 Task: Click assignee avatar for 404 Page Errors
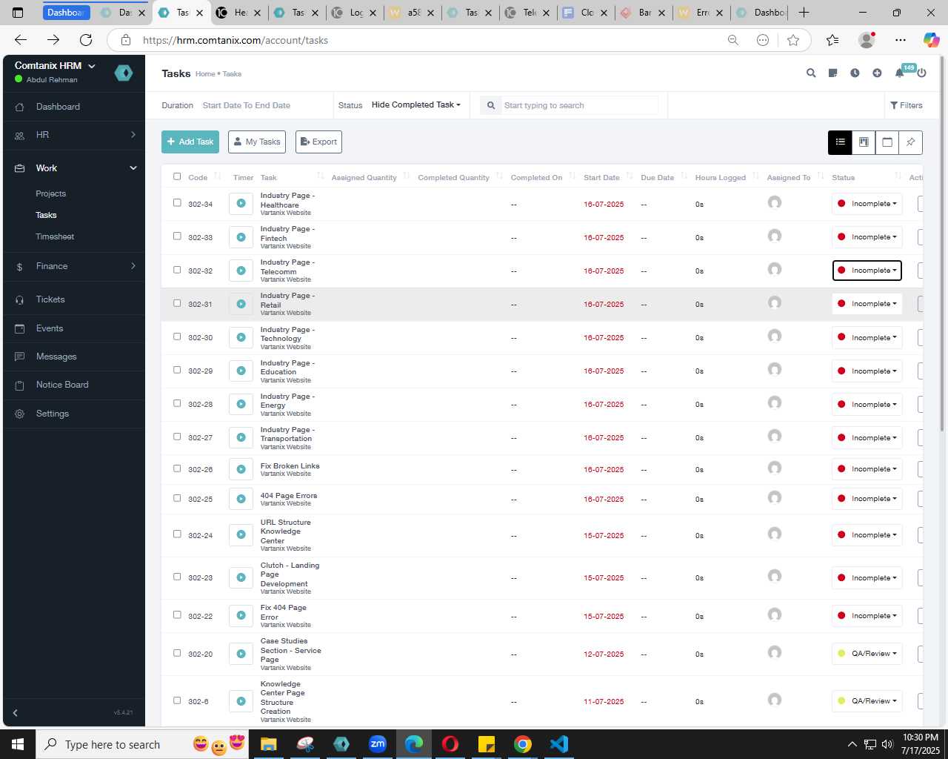coord(775,498)
